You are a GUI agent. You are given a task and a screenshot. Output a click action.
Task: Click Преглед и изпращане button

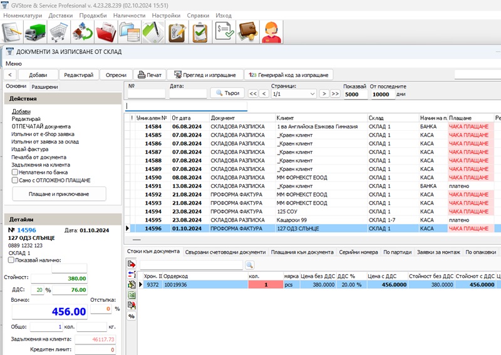[205, 75]
